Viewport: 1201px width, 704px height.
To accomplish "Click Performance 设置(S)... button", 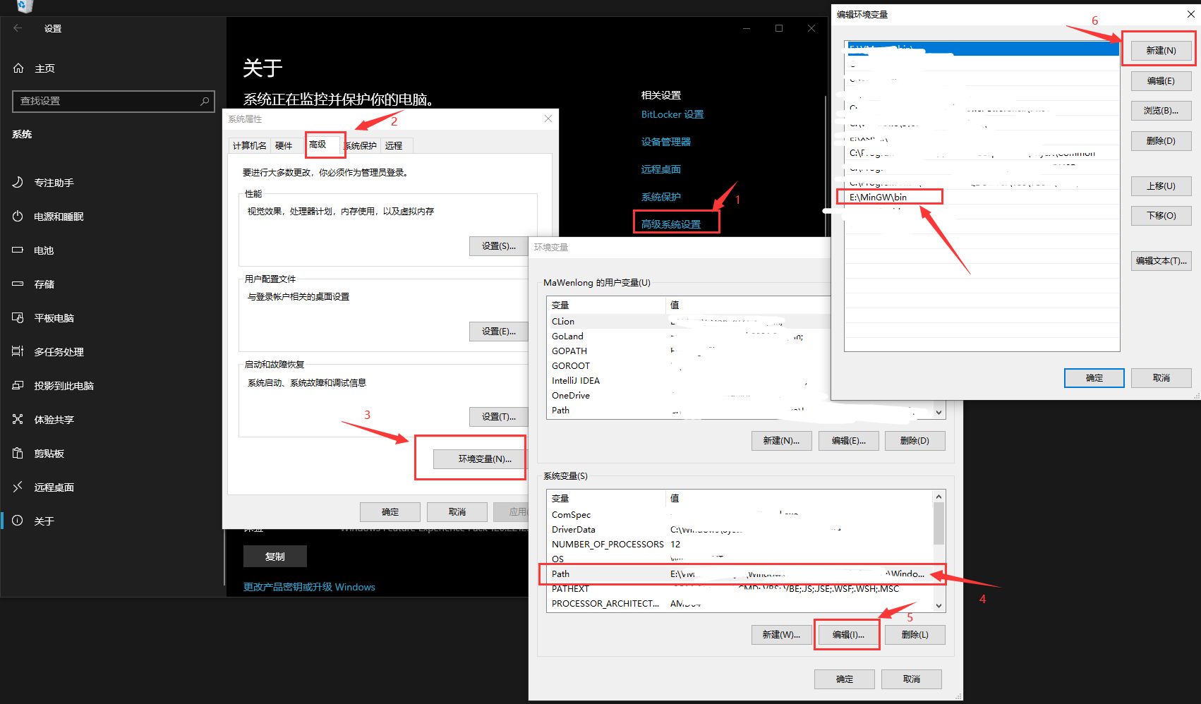I will coord(499,246).
